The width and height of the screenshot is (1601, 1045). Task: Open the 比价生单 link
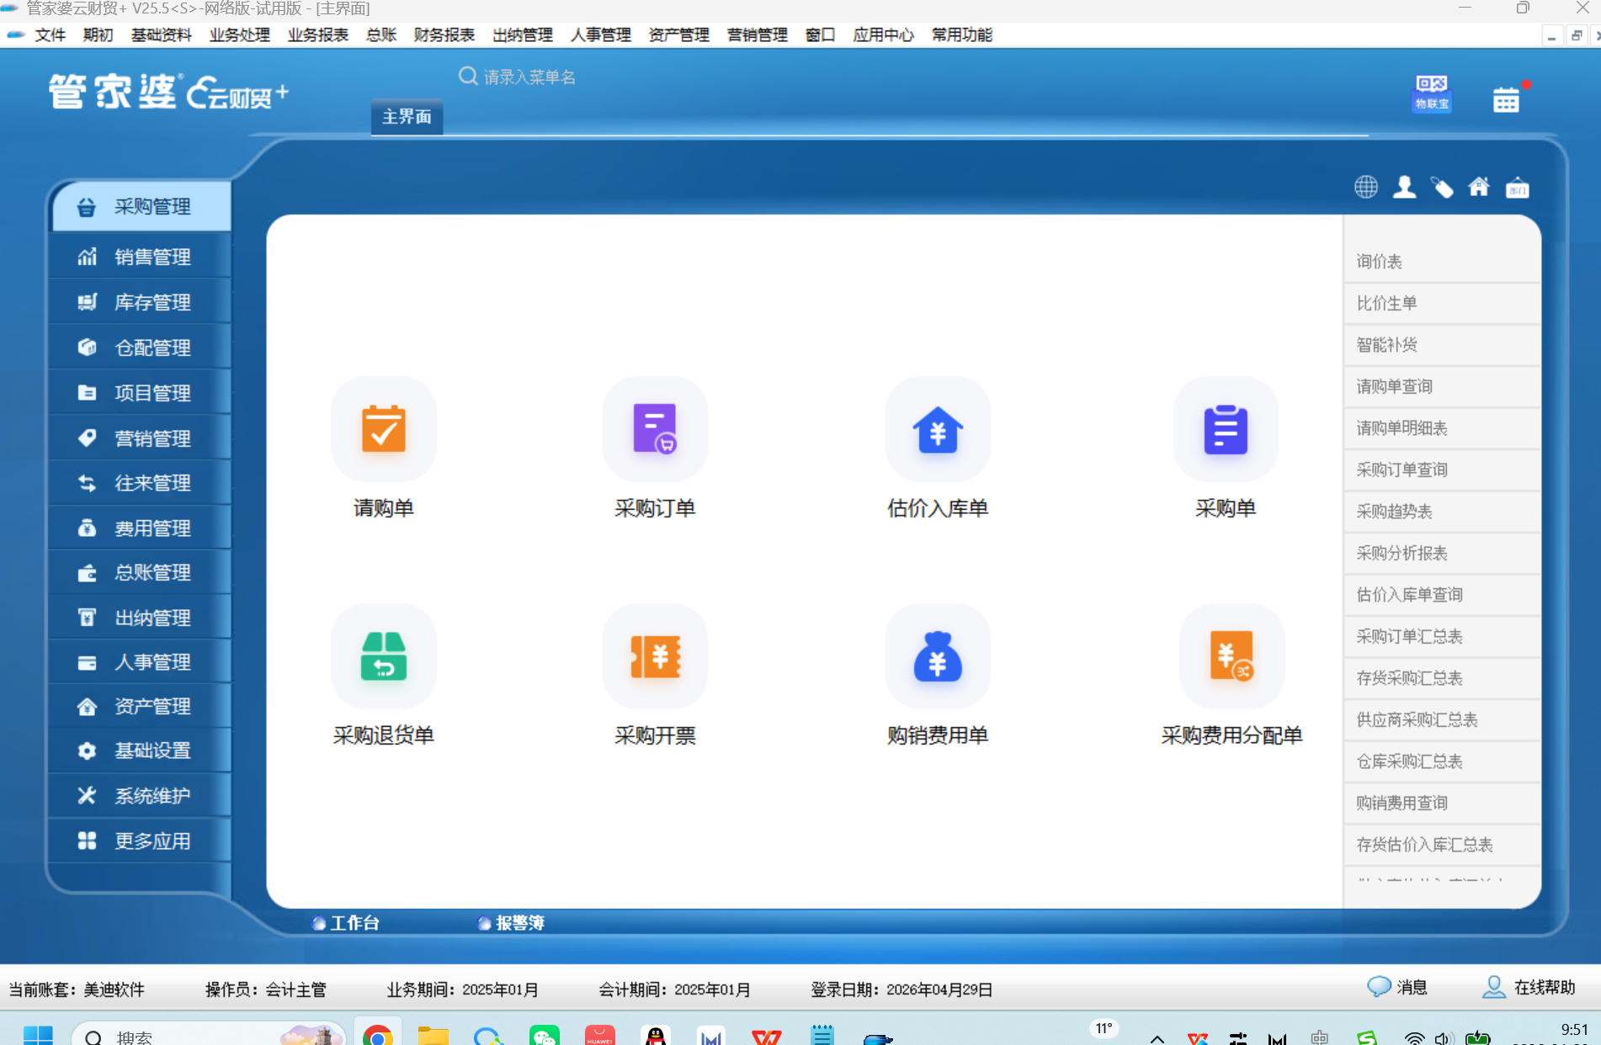1442,303
